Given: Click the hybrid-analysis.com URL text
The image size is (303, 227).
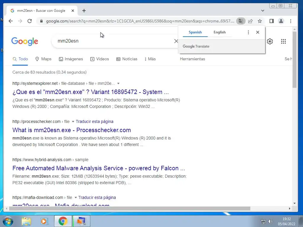Looking at the screenshot, I should coord(42,160).
